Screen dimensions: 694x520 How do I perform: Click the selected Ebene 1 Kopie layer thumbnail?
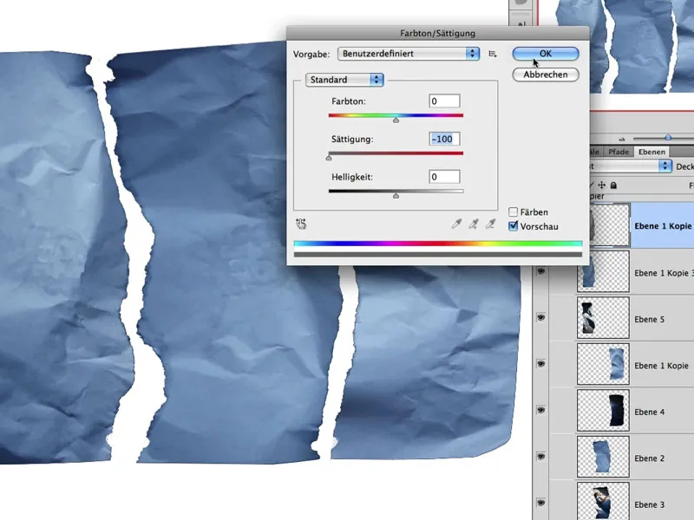(x=610, y=225)
